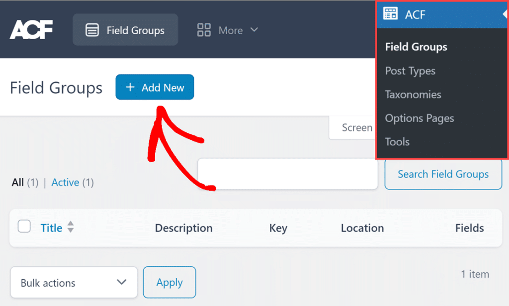Toggle the select-all checkbox in table header
Image resolution: width=509 pixels, height=306 pixels.
coord(24,226)
